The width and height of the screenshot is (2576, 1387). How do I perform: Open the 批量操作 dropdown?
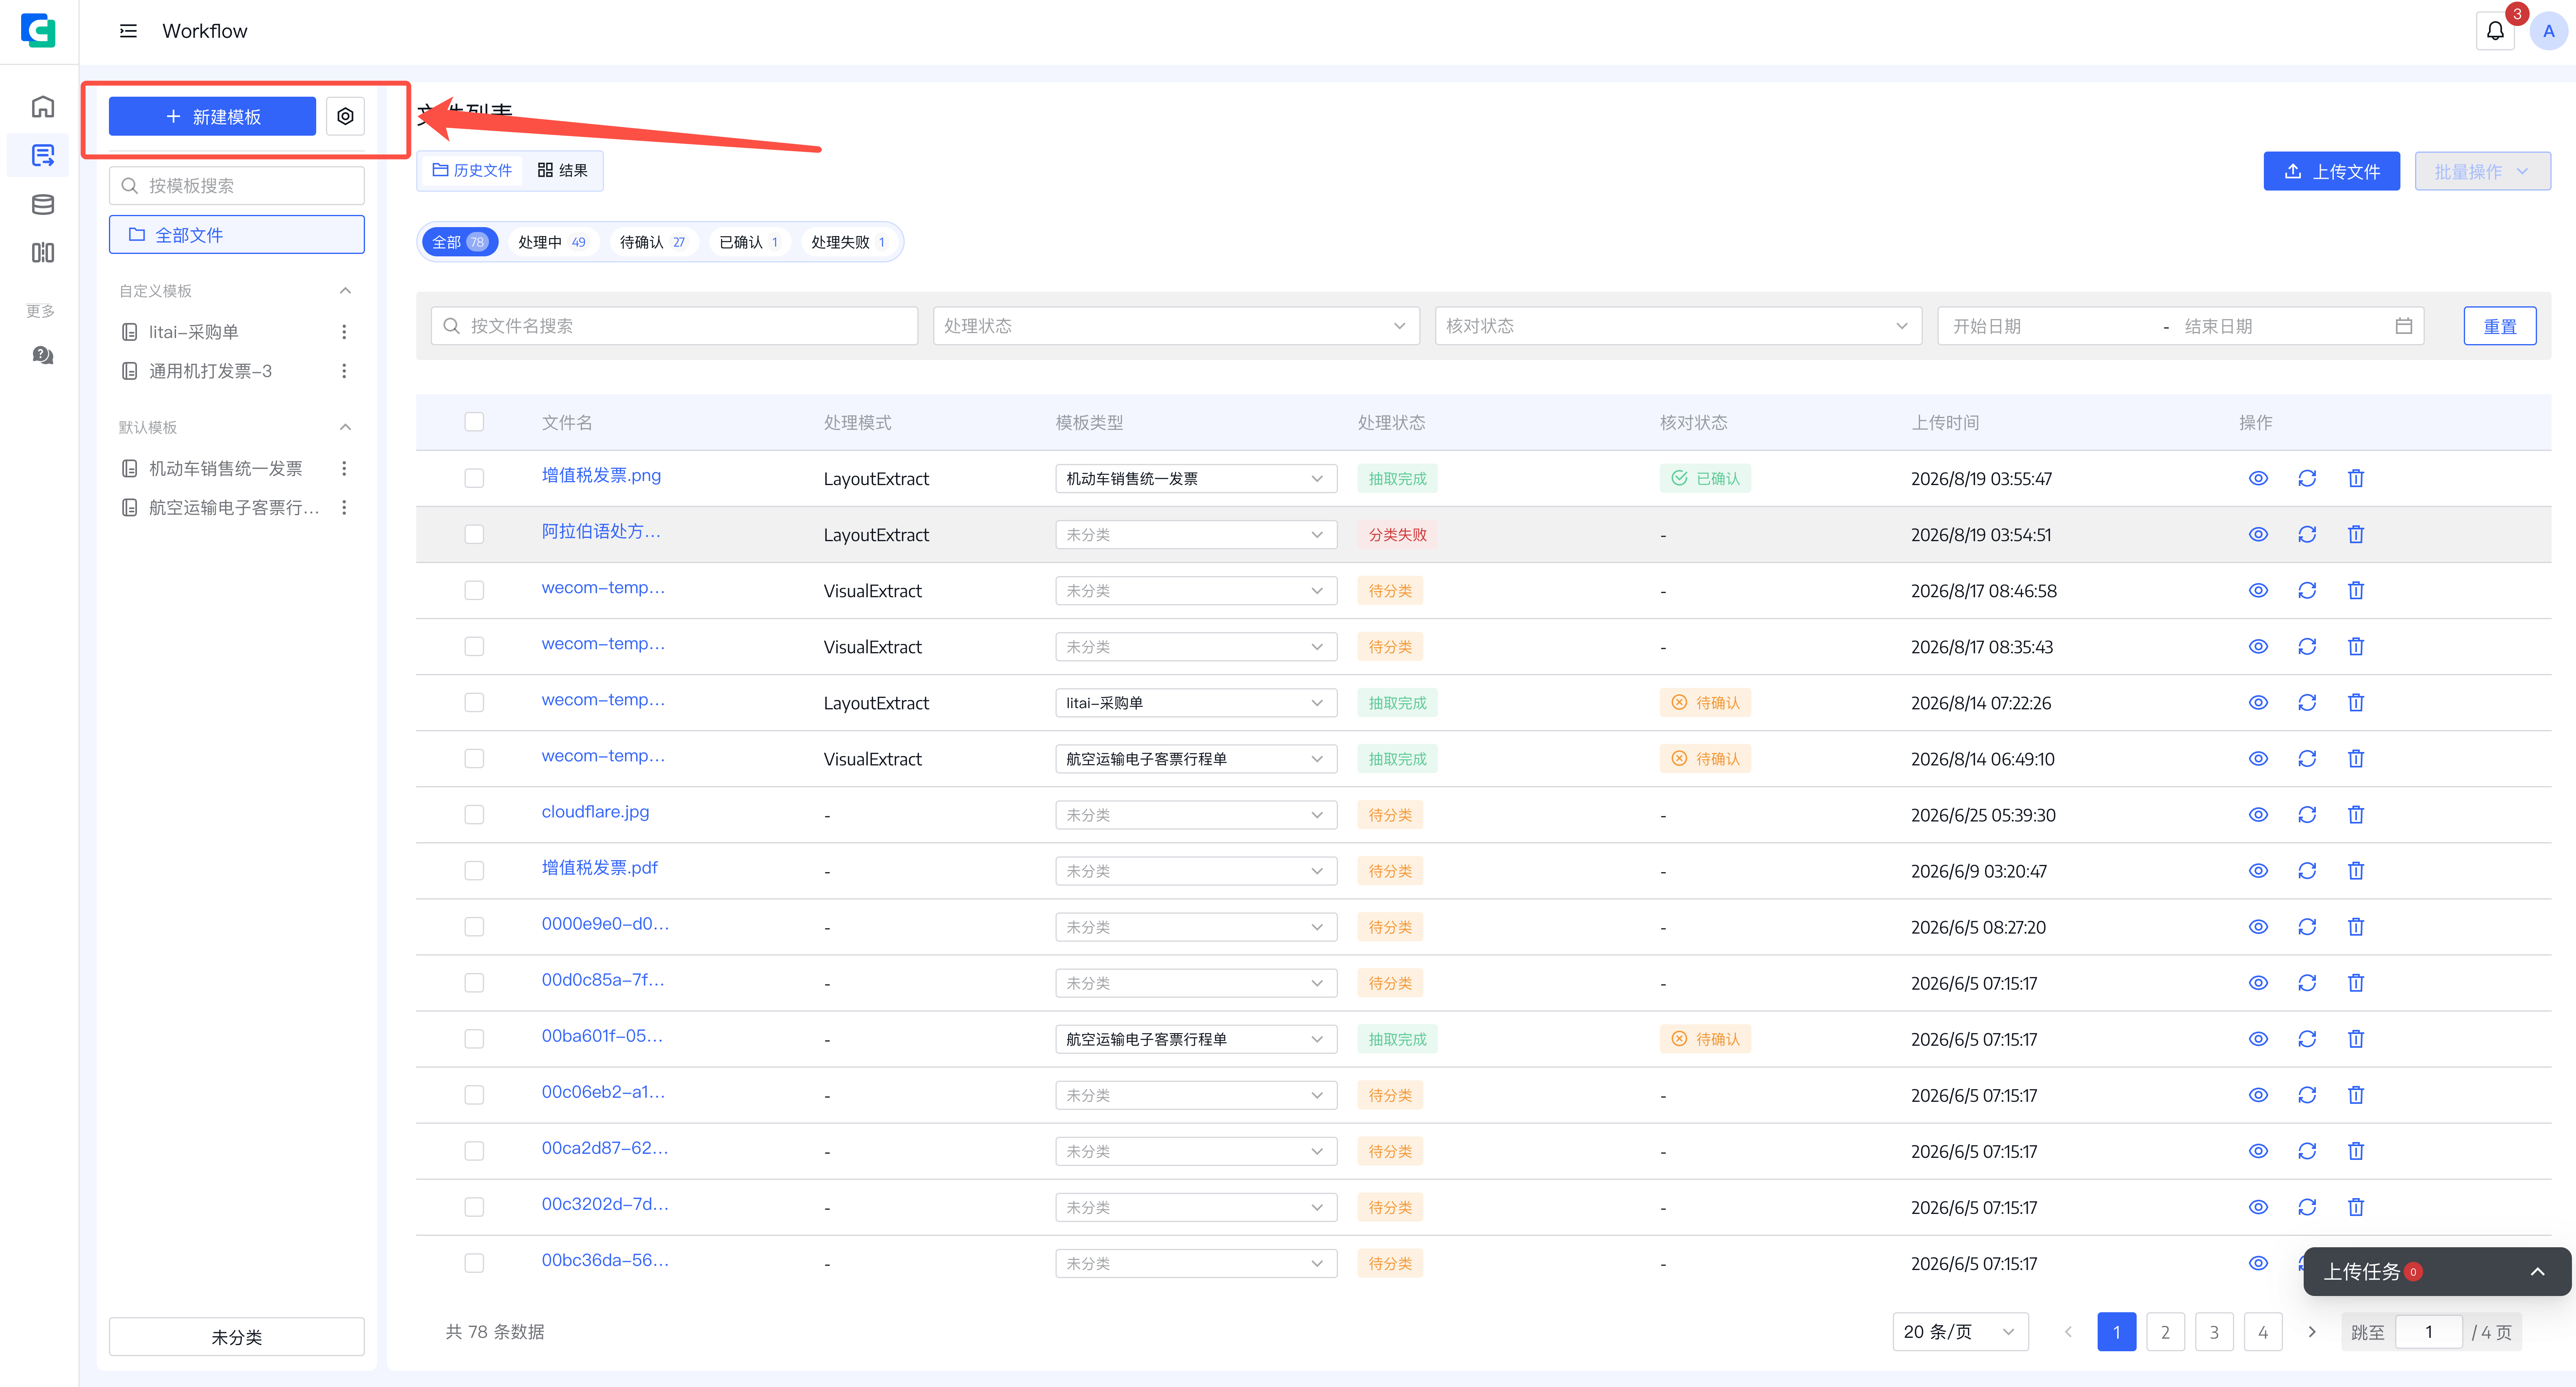tap(2482, 171)
